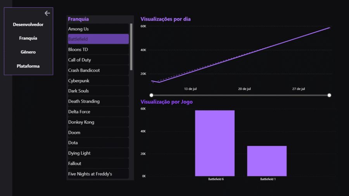Choose Five Nights at Freddy's
This screenshot has width=349, height=196.
[x=98, y=174]
